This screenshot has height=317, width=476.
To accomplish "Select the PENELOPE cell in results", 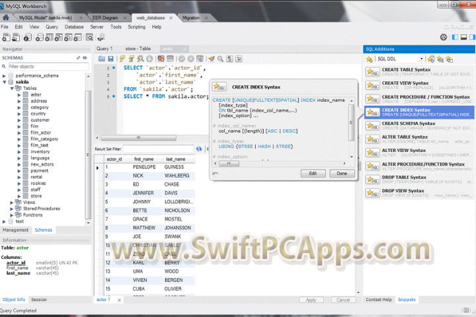I will (x=144, y=167).
